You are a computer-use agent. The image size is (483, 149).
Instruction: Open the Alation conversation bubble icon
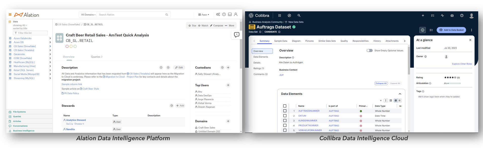pos(236,35)
